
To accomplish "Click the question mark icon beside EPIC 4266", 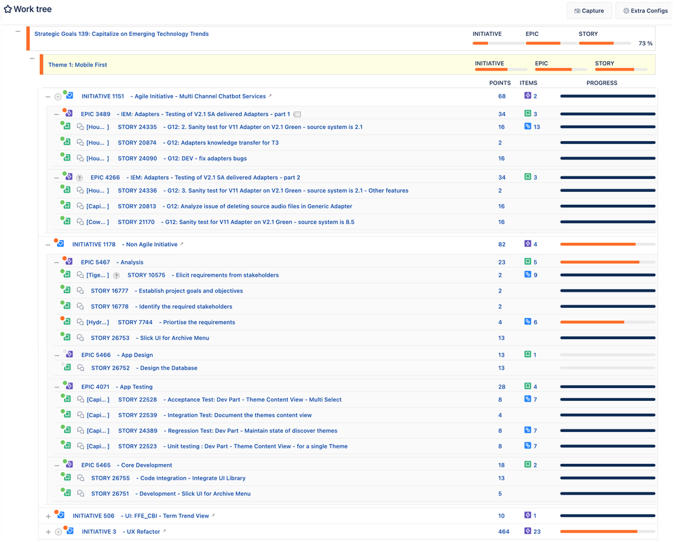I will click(x=80, y=178).
